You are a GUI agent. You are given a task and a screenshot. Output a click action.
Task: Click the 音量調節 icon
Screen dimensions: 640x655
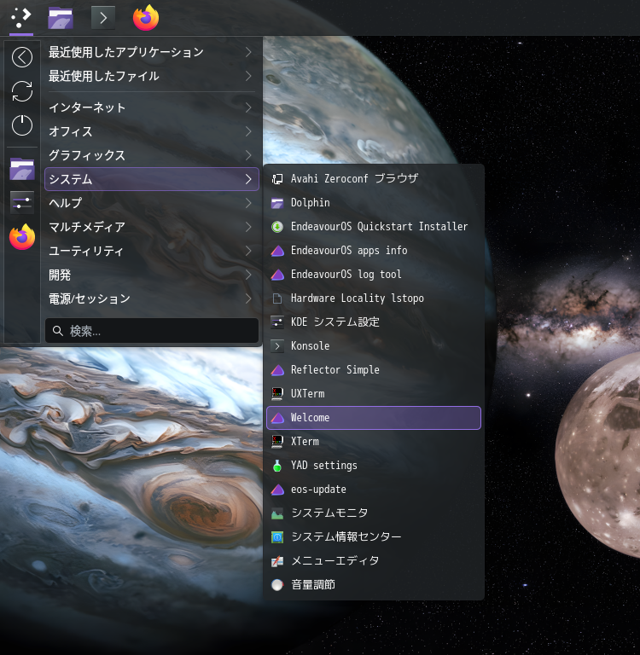pos(277,585)
